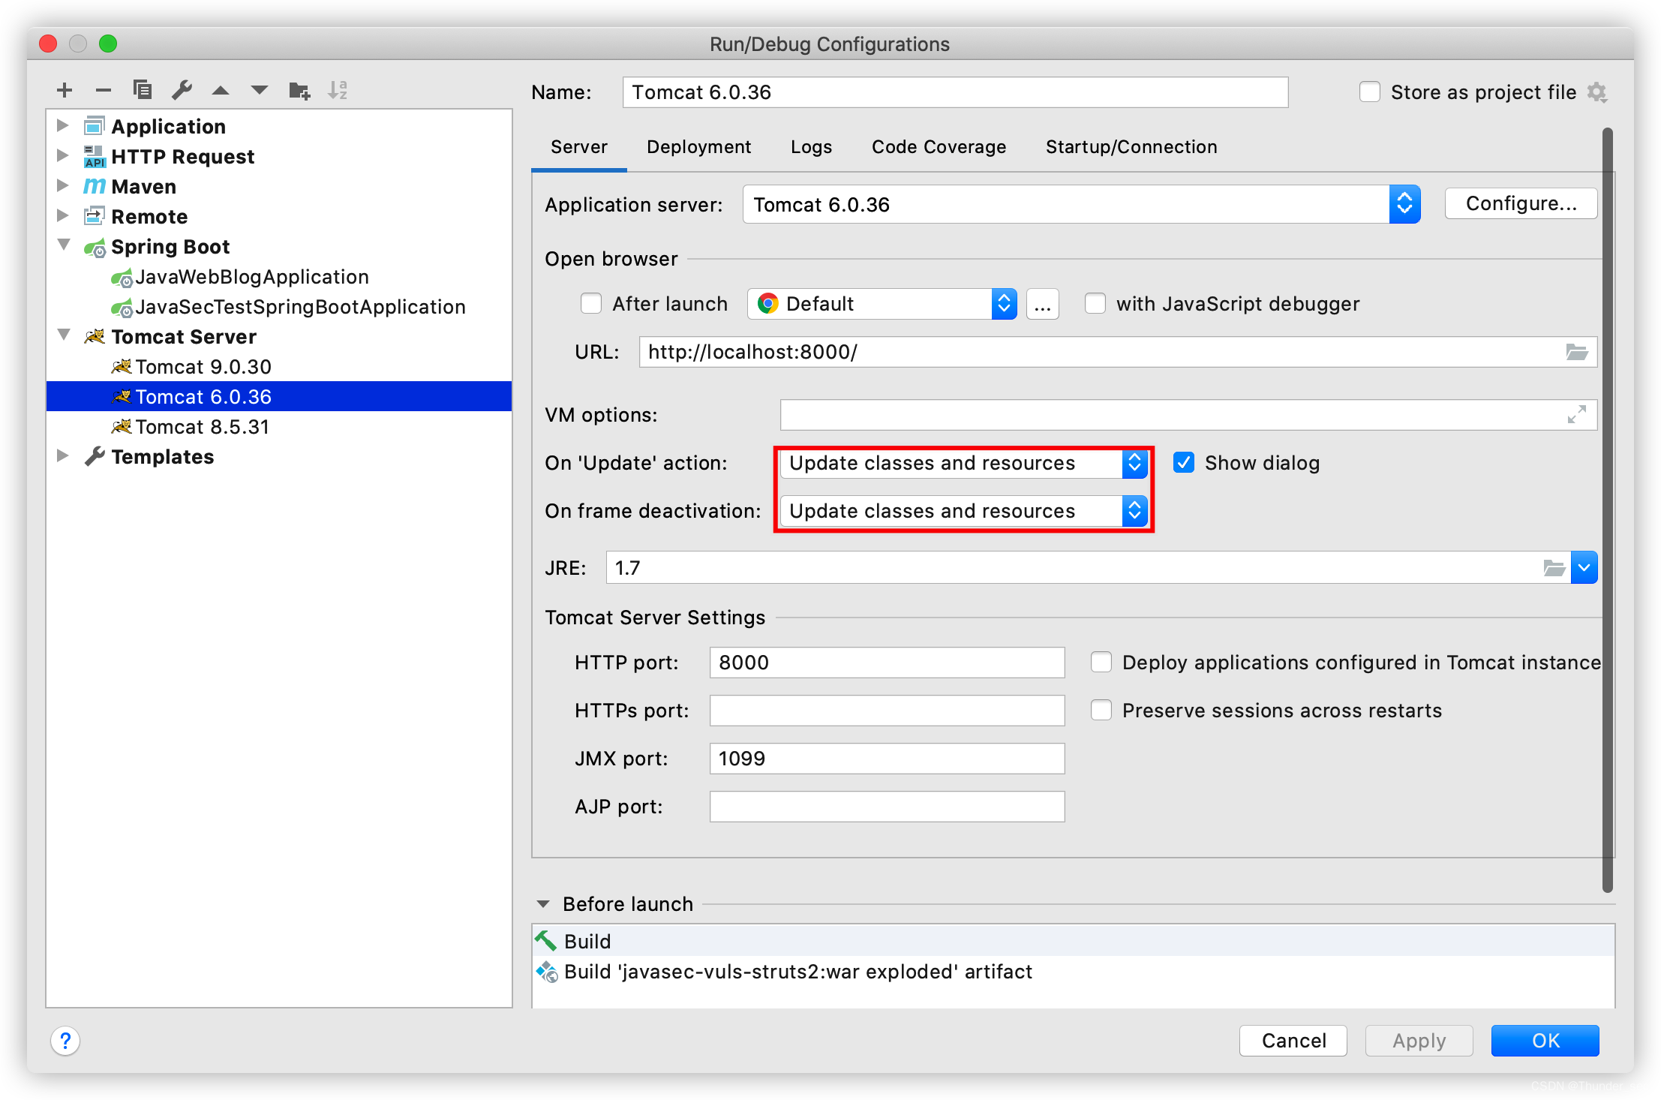The image size is (1661, 1100).
Task: Click the Move Down arrow icon
Action: [260, 91]
